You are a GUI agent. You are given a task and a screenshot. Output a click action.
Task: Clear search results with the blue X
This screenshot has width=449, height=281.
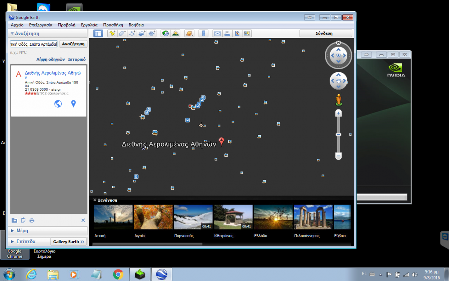[x=83, y=220]
